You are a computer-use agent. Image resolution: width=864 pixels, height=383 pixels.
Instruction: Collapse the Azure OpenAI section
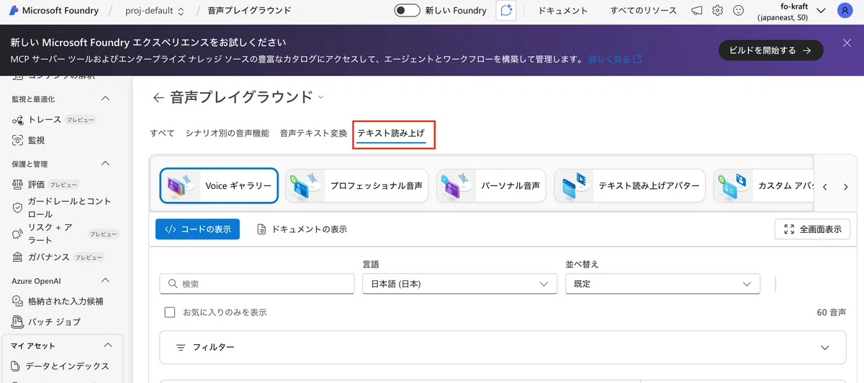(105, 280)
